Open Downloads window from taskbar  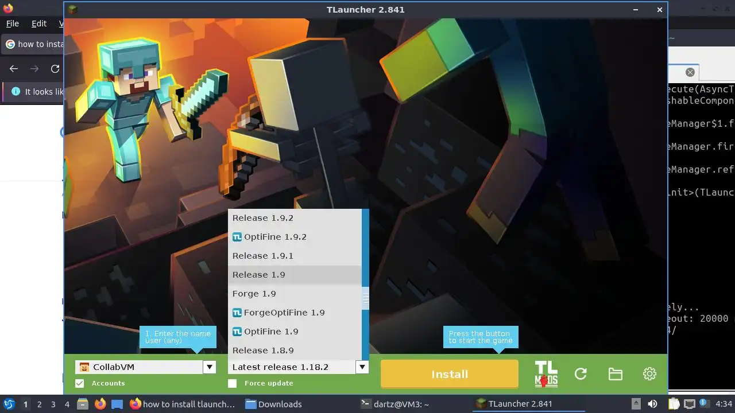pyautogui.click(x=274, y=404)
